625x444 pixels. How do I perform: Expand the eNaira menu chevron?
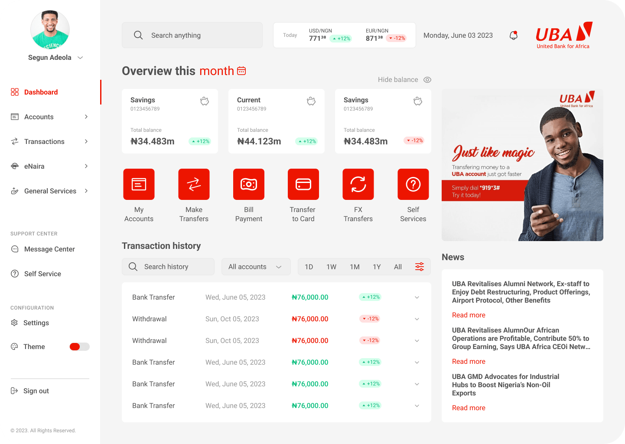[86, 166]
